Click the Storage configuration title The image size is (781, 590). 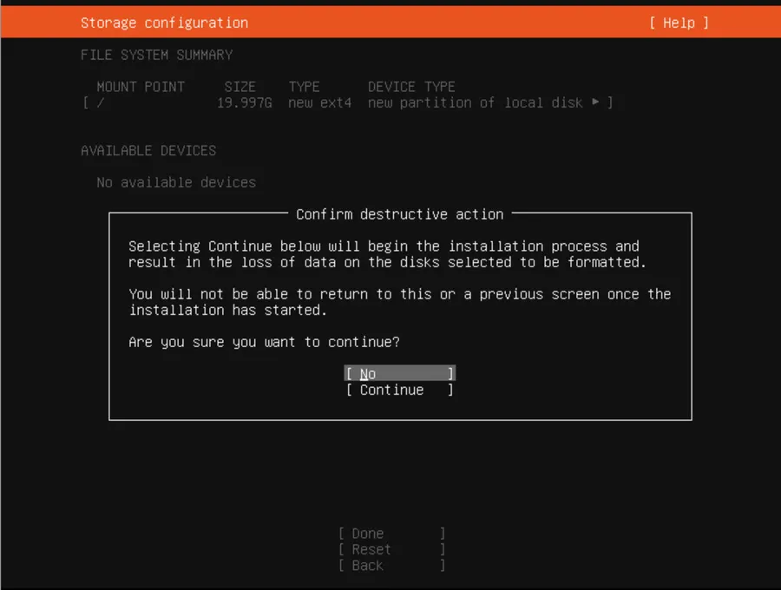tap(164, 23)
